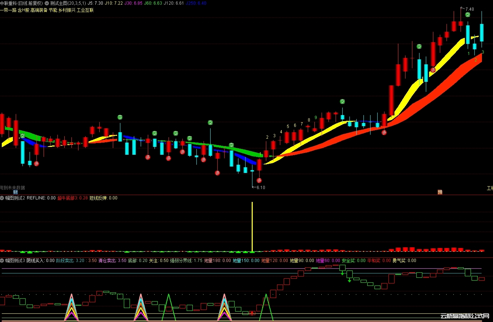Open the 幅图测试2 indicator dropdown arrow
The width and height of the screenshot is (493, 322).
click(x=2, y=198)
